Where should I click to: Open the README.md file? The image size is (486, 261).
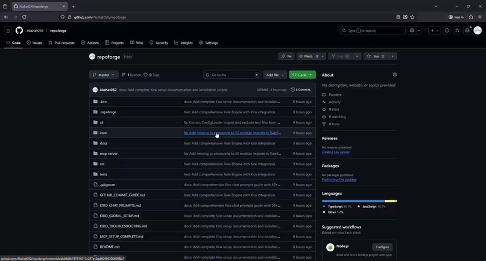pos(109,247)
